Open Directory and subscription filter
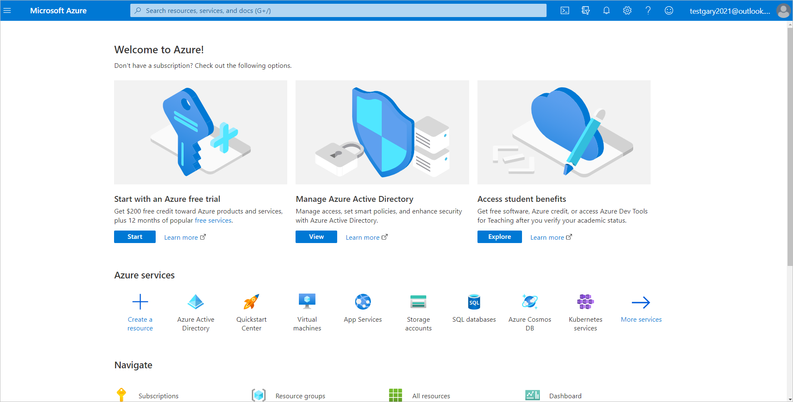Screen dimensions: 793x402 585,10
